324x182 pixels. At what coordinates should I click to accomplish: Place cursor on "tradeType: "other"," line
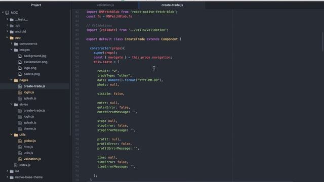114,75
